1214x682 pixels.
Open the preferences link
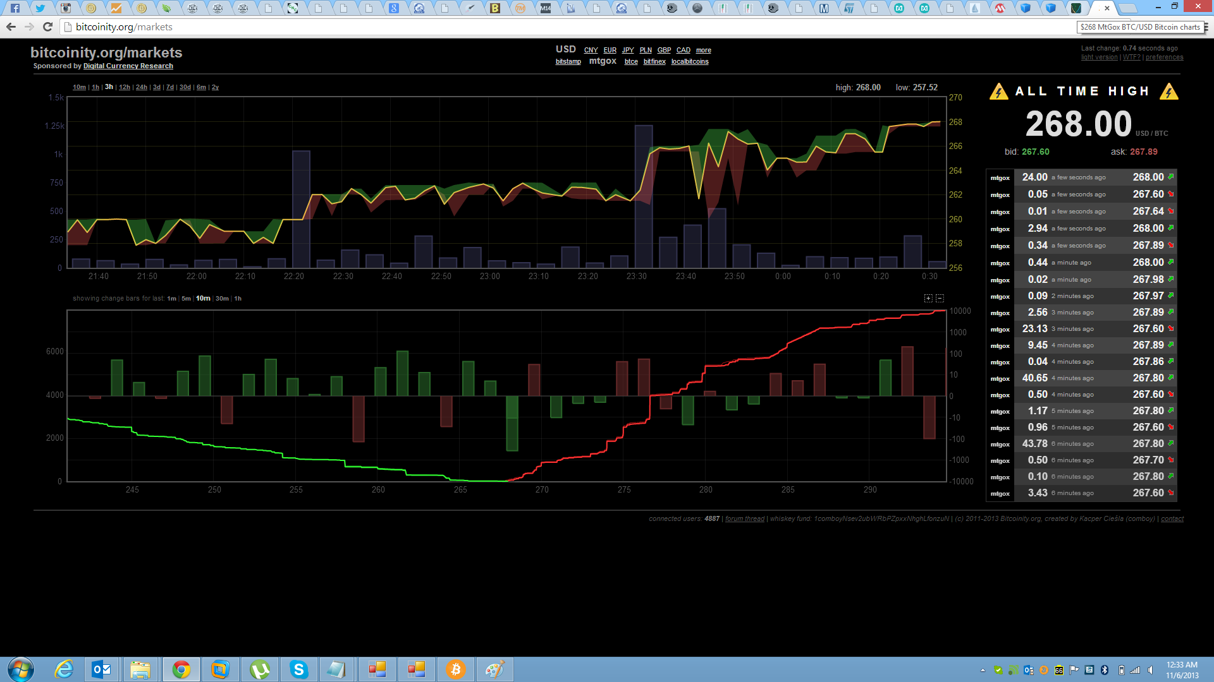tap(1164, 57)
